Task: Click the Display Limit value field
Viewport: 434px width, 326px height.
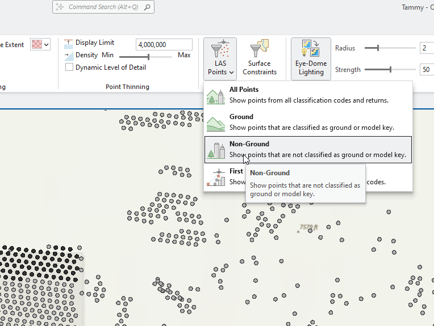Action: coord(164,45)
